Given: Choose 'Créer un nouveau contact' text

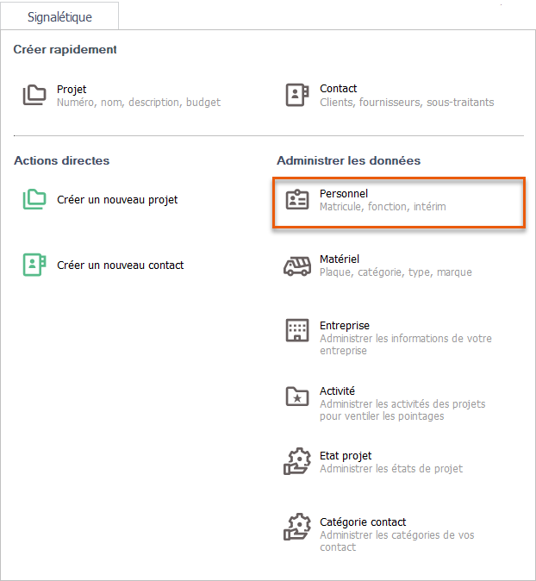Looking at the screenshot, I should (x=120, y=266).
